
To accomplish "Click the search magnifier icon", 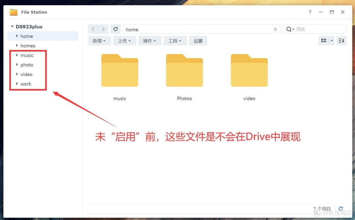I will (289, 29).
